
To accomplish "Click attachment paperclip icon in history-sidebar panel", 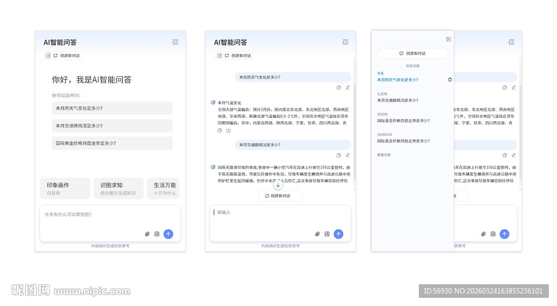I will pyautogui.click(x=483, y=234).
